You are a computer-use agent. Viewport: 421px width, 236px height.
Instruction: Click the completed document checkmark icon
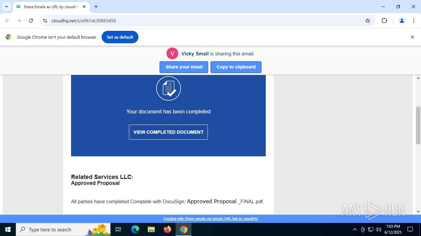tap(168, 88)
